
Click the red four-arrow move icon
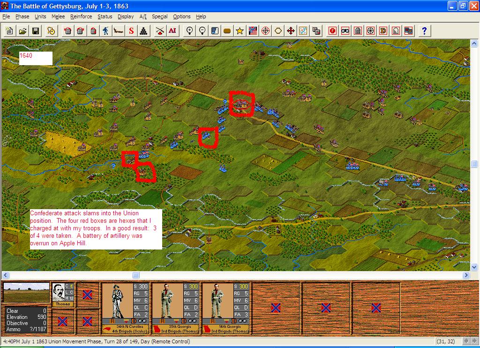point(291,30)
